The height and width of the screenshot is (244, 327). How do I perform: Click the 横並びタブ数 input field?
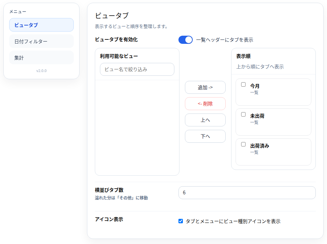click(x=247, y=192)
